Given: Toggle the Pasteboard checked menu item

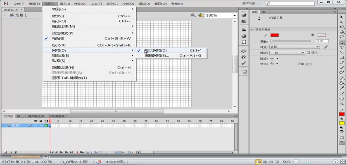Looking at the screenshot, I should [89, 38].
